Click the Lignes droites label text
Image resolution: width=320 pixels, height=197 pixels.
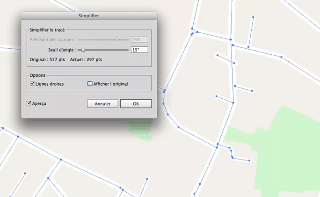pos(51,84)
